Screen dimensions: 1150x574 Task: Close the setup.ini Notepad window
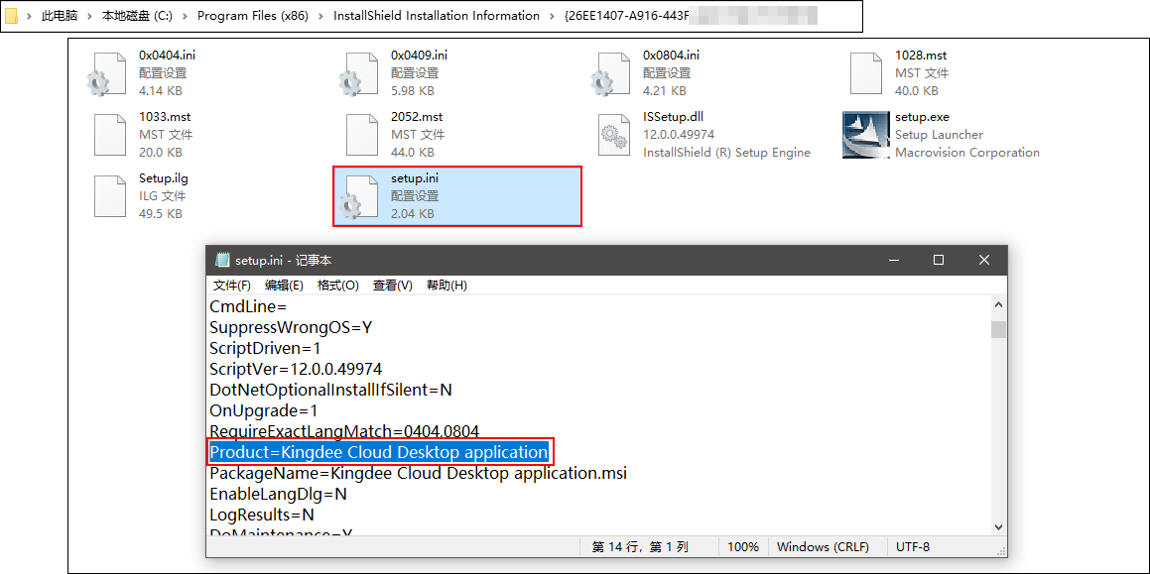[984, 261]
